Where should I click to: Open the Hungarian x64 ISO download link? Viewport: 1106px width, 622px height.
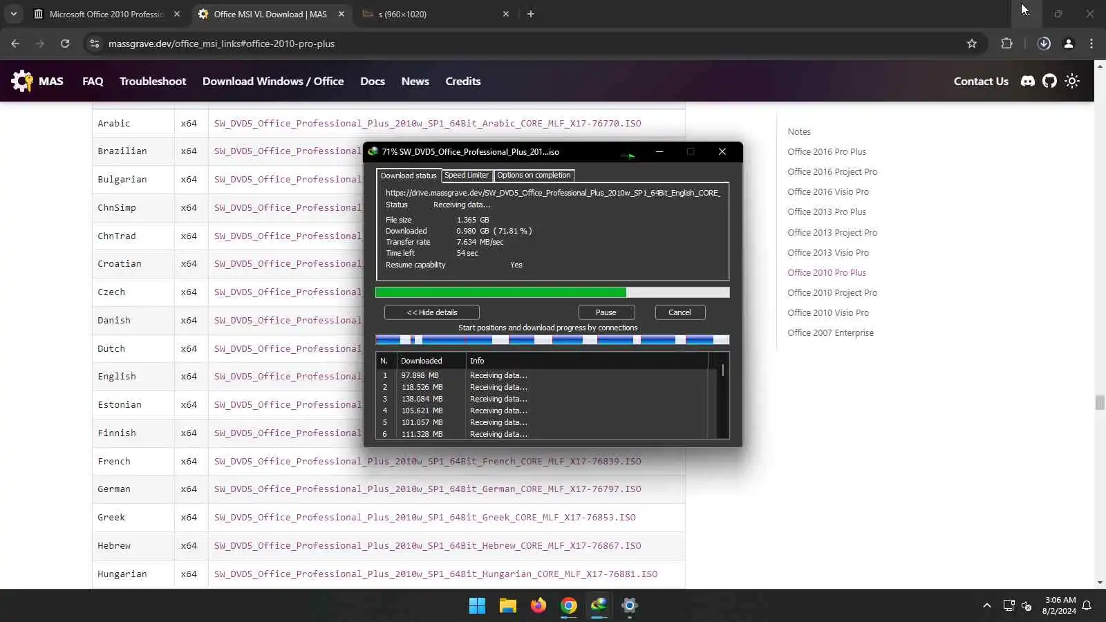click(x=435, y=574)
